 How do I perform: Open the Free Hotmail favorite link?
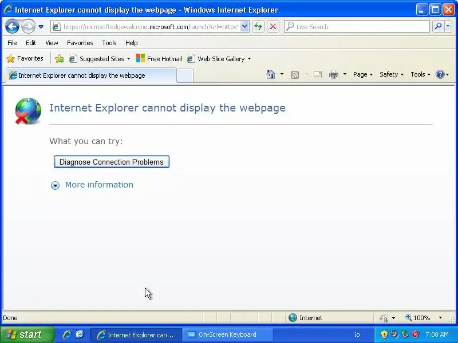tap(159, 59)
